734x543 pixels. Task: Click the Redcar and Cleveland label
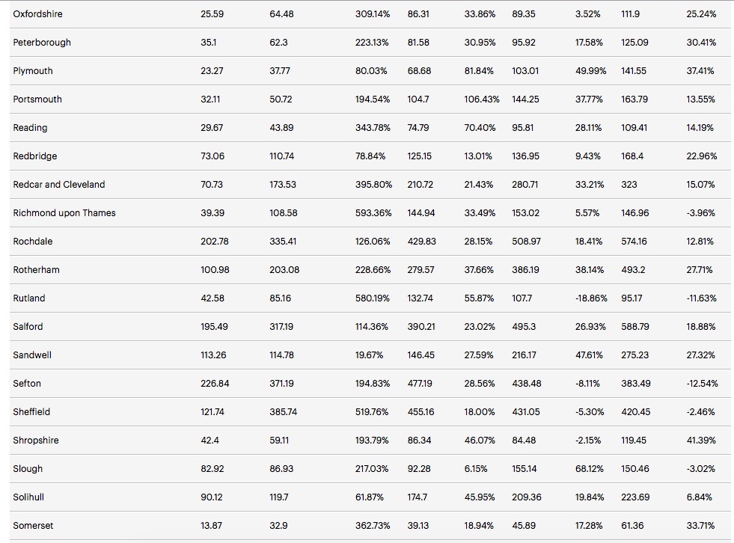[x=59, y=185]
